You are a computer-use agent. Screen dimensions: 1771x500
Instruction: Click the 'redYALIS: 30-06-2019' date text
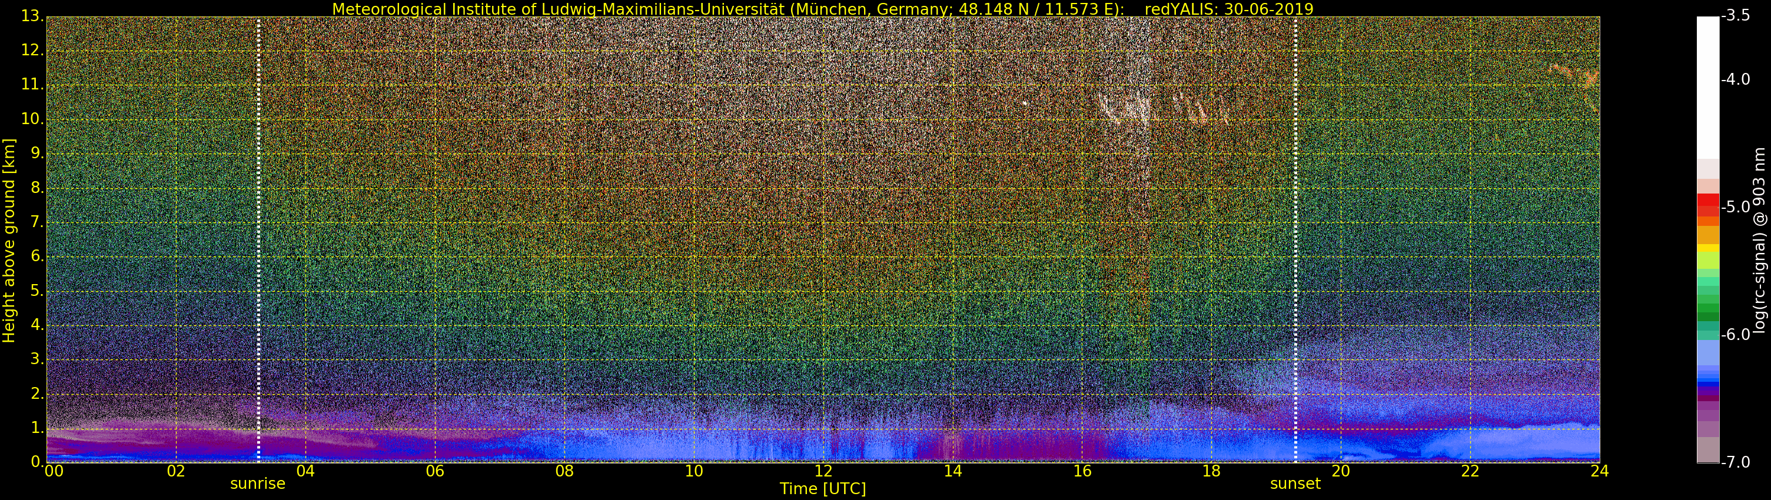tap(1230, 9)
